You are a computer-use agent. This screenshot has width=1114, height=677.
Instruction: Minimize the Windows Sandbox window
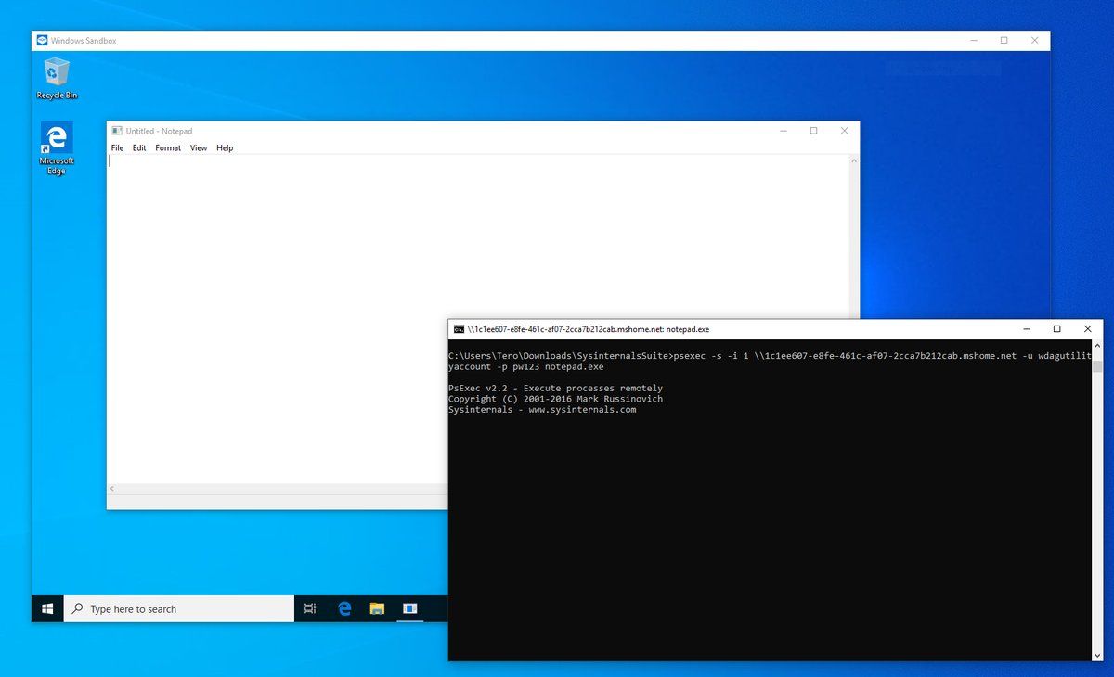[974, 41]
